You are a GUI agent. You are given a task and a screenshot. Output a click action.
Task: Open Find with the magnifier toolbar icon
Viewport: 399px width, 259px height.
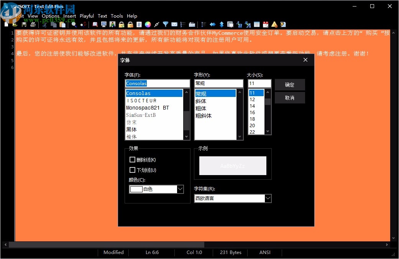point(74,24)
